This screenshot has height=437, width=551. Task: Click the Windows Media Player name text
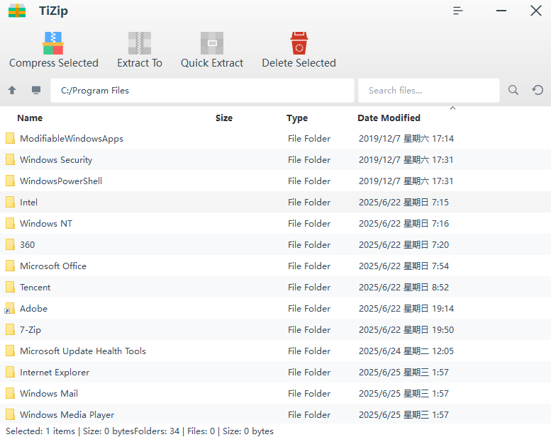pos(67,415)
